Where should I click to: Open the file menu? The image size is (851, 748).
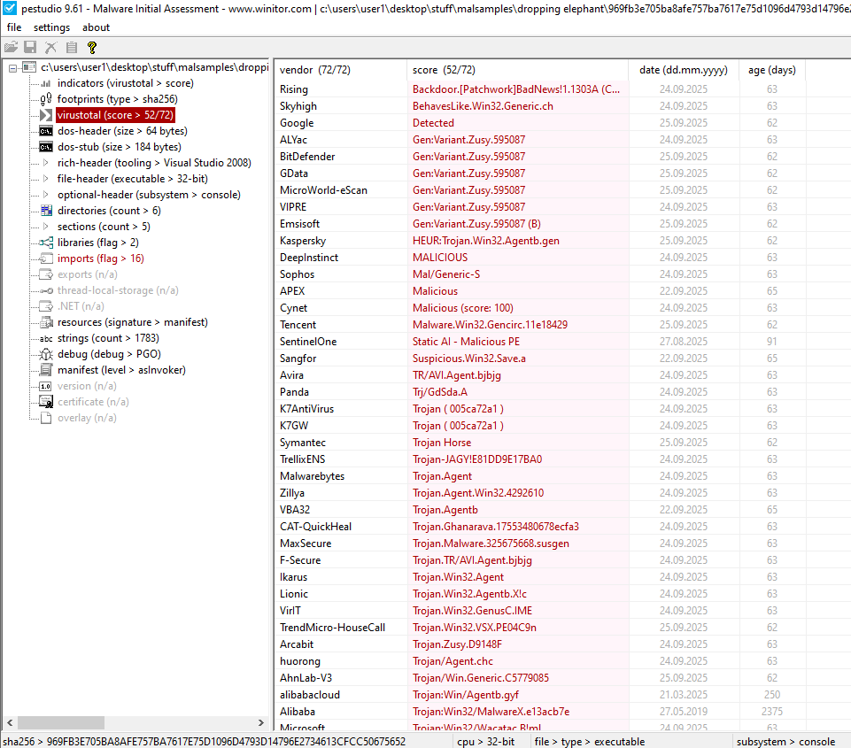point(14,27)
